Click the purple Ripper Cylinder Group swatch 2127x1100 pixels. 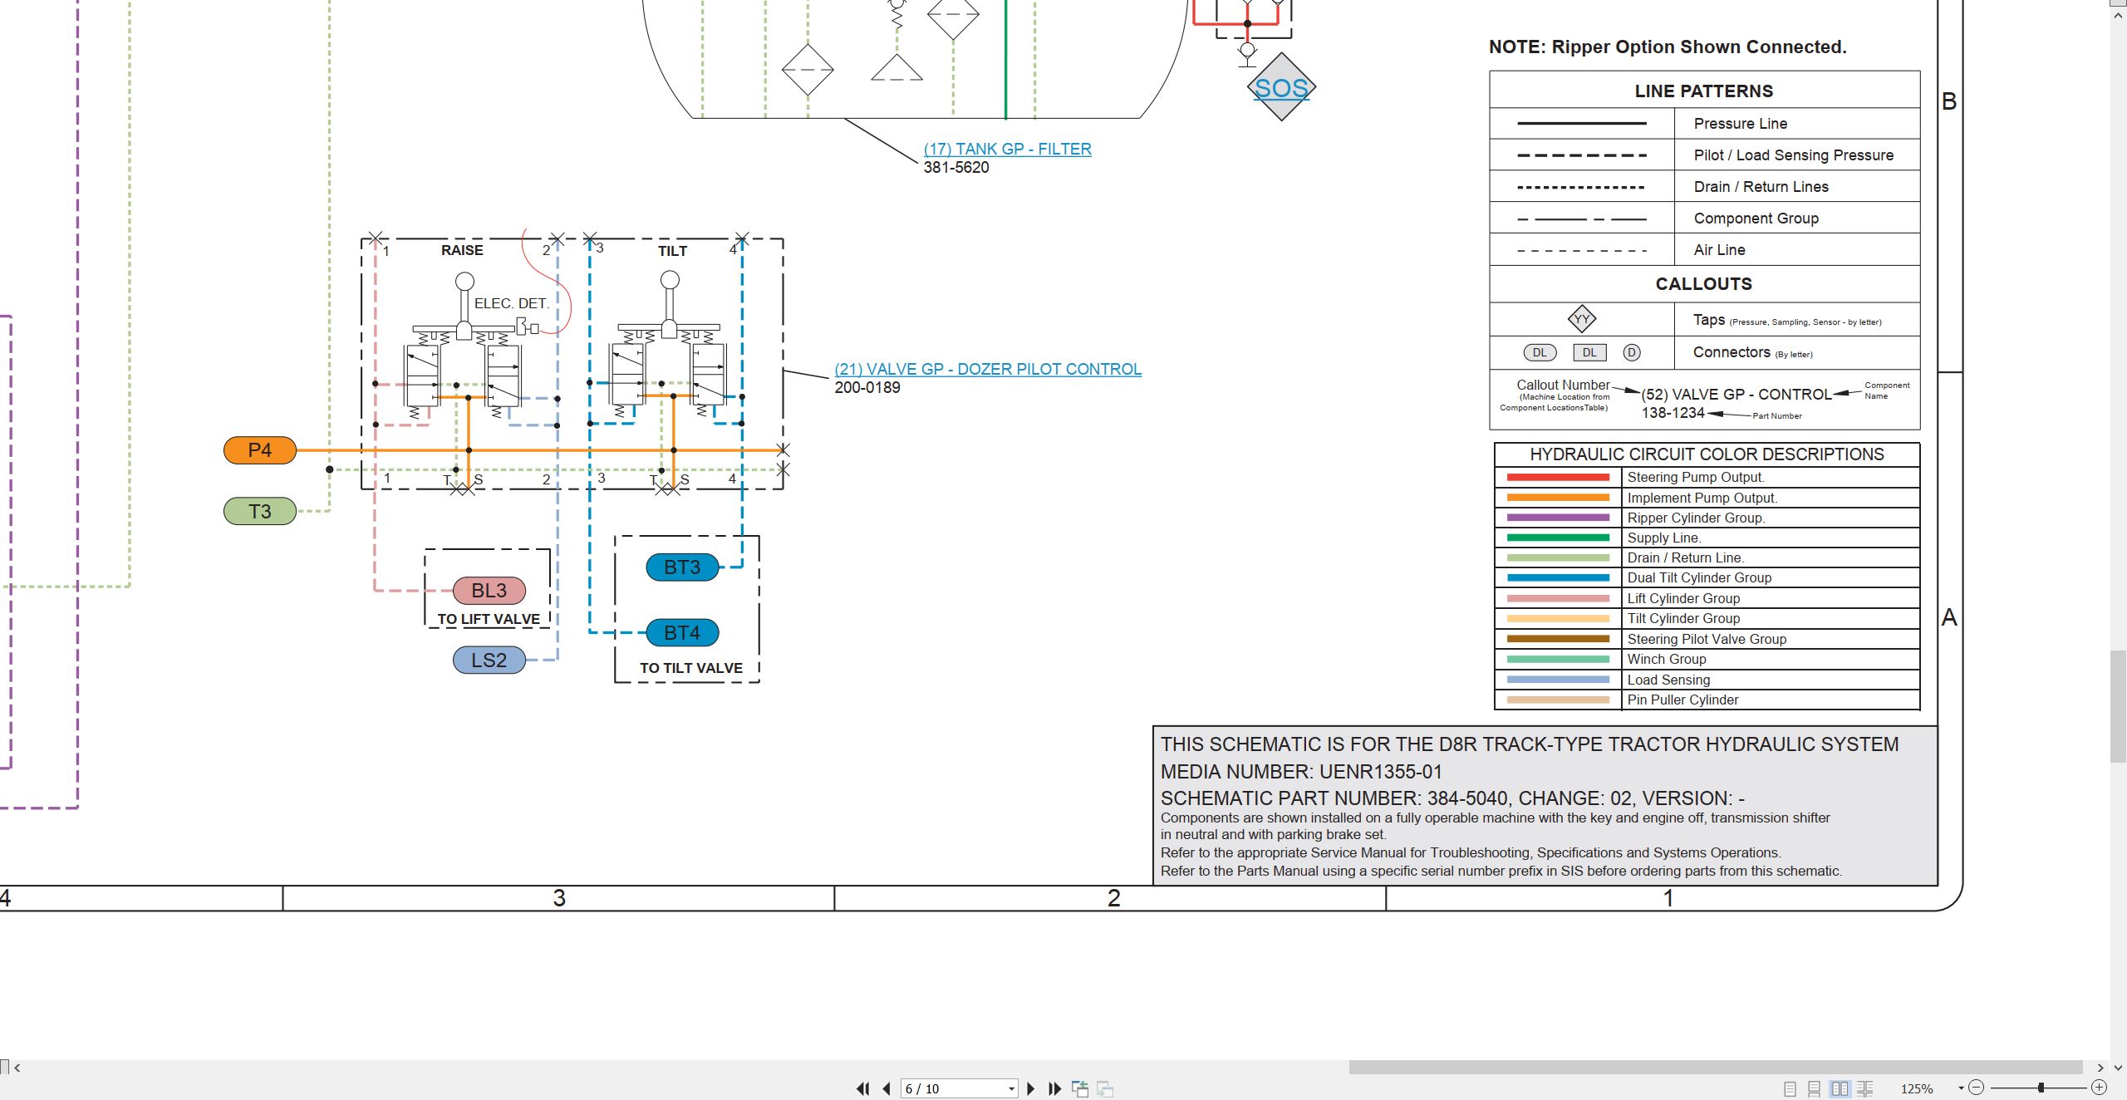pos(1558,518)
